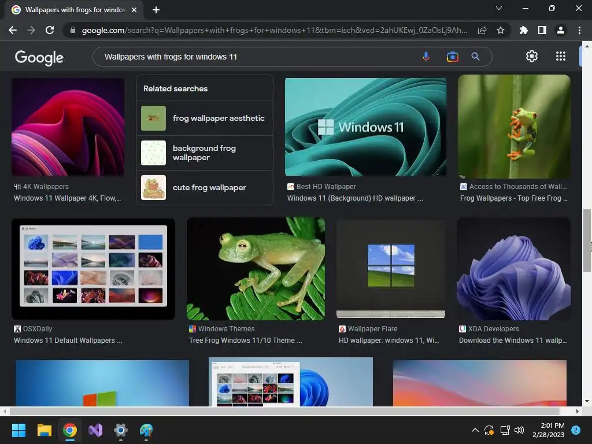The width and height of the screenshot is (592, 444).
Task: Click the Chrome taskbar icon
Action: pos(70,430)
